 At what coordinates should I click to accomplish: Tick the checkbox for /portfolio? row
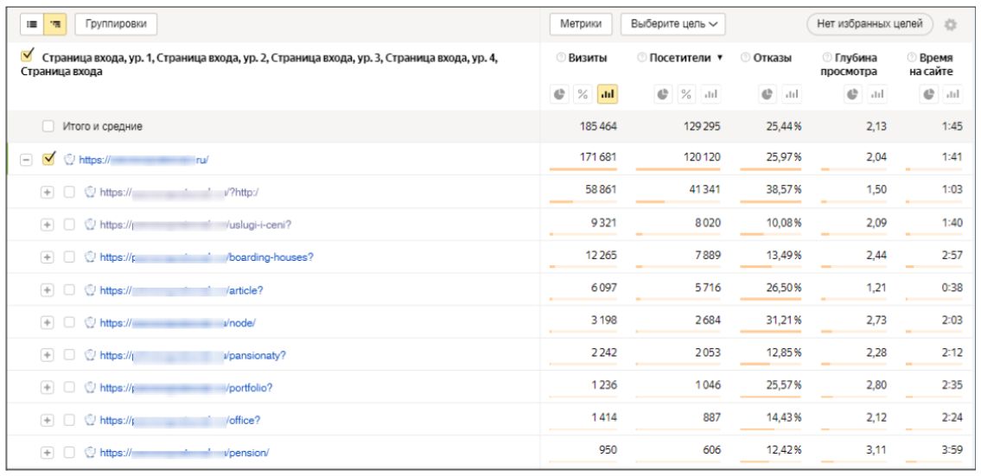[x=69, y=388]
